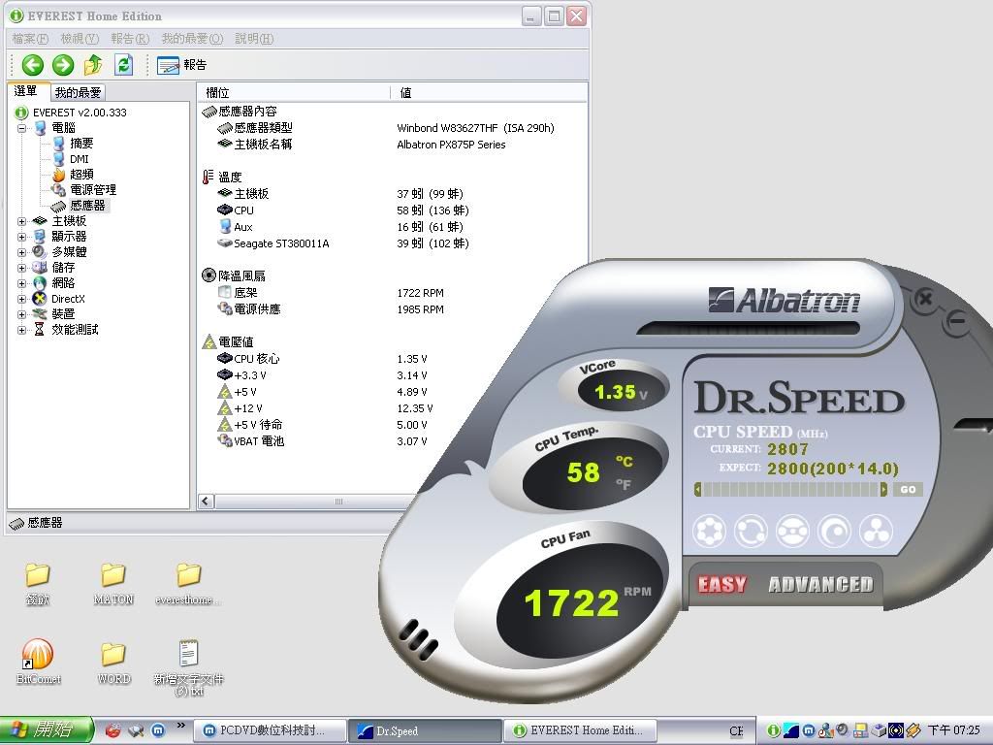Select the 新增文字文件 text file icon
This screenshot has height=745, width=993.
(x=189, y=667)
